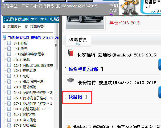Click the page icon for 5-1 接插件维修程序
The height and width of the screenshot is (128, 161).
click(9, 54)
